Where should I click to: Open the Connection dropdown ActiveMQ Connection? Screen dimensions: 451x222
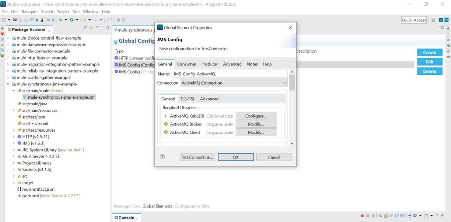234,83
